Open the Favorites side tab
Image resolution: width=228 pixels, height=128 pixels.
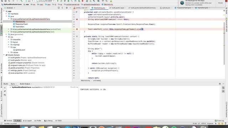(x=1, y=68)
